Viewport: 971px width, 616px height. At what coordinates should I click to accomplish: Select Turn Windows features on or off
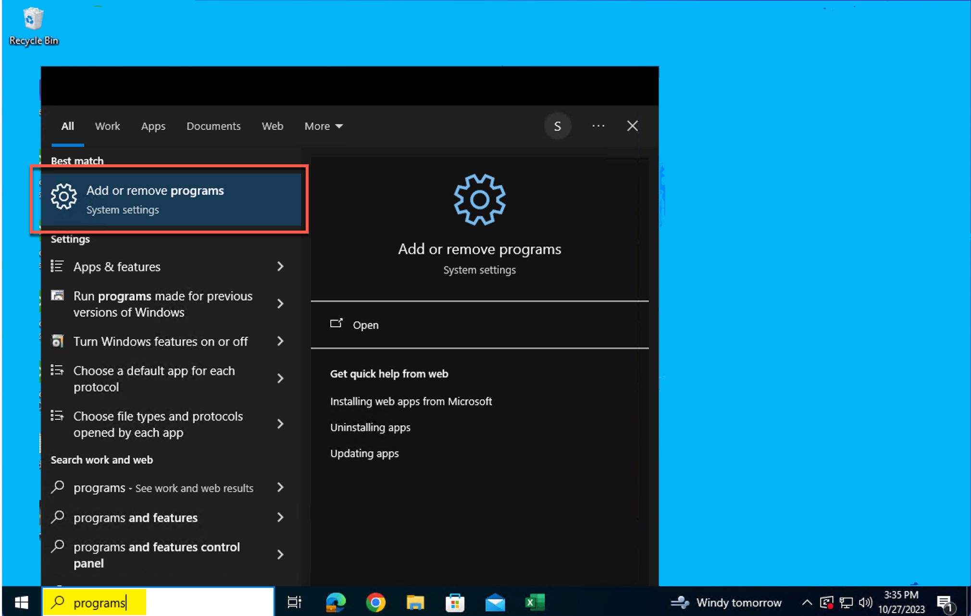click(161, 342)
